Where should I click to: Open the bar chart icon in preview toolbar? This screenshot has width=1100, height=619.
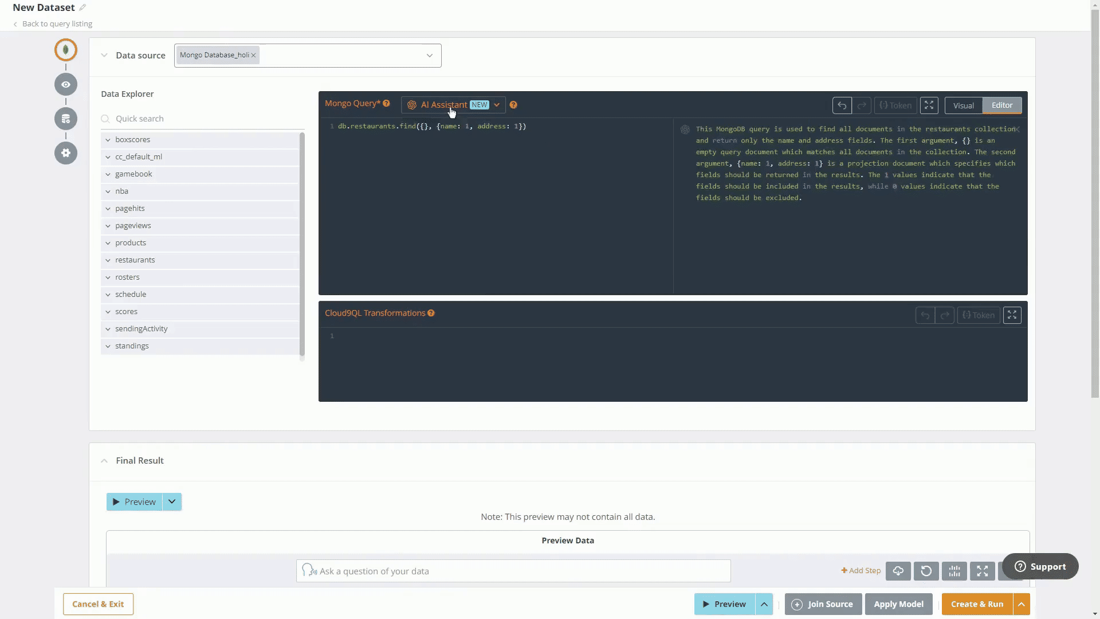click(x=954, y=571)
